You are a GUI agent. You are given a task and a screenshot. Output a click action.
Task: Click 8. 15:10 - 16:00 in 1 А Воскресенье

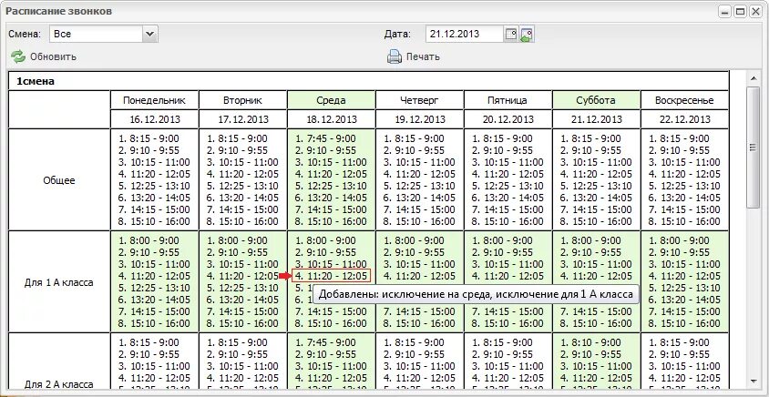coord(684,323)
